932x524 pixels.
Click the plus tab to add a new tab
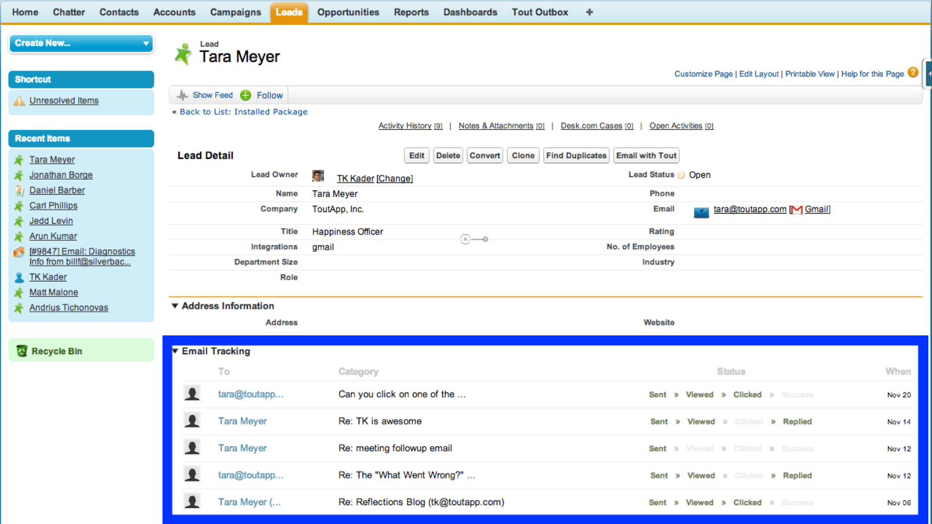pos(588,12)
